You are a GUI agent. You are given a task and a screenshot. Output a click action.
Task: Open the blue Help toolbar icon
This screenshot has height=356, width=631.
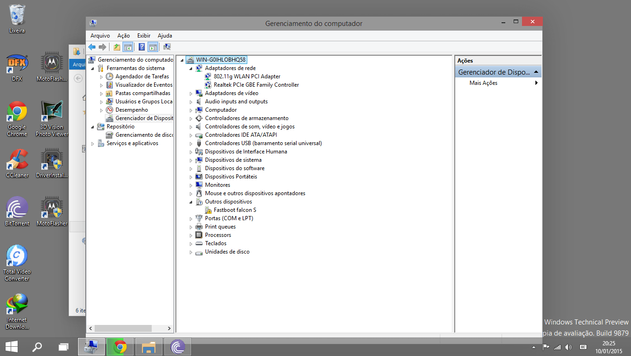(x=142, y=47)
